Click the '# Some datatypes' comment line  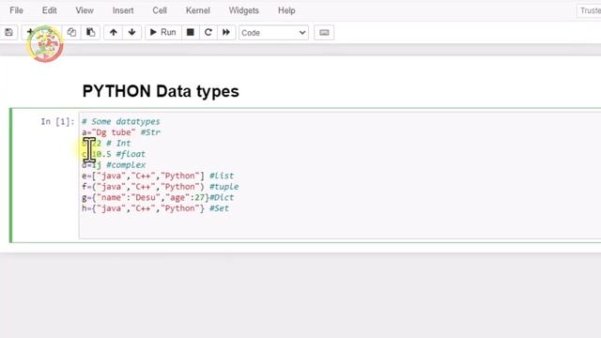click(x=121, y=121)
